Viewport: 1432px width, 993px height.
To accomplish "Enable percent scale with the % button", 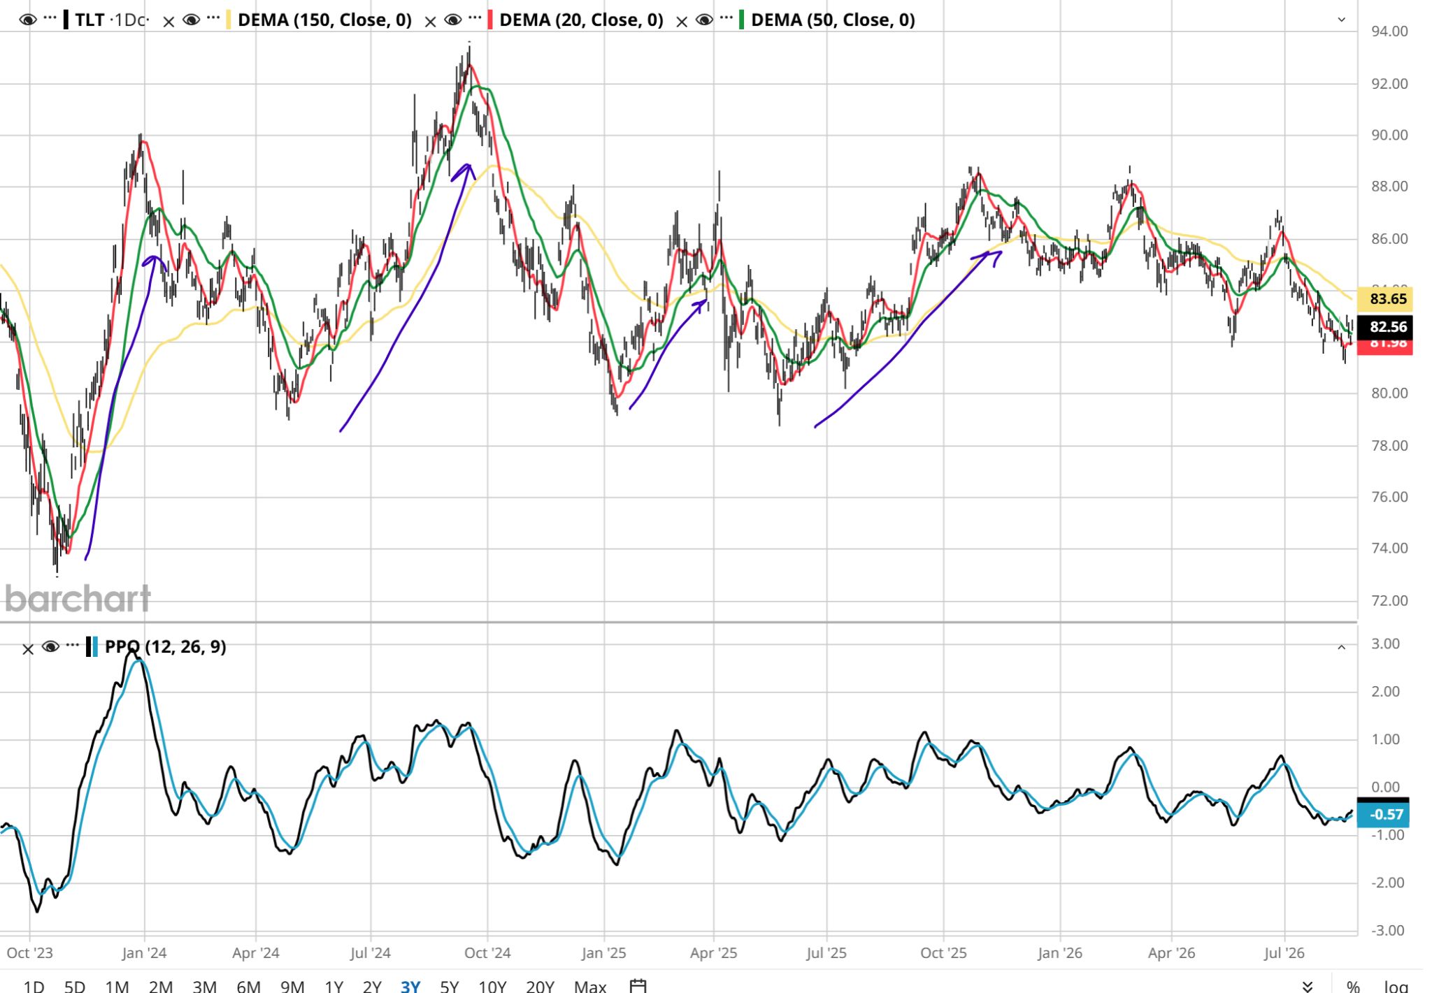I will 1353,986.
